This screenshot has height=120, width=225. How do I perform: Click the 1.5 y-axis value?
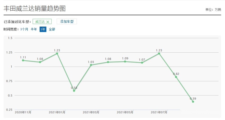tap(10, 38)
